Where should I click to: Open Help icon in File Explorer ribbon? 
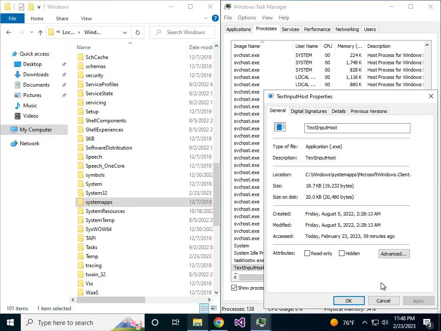pos(215,18)
